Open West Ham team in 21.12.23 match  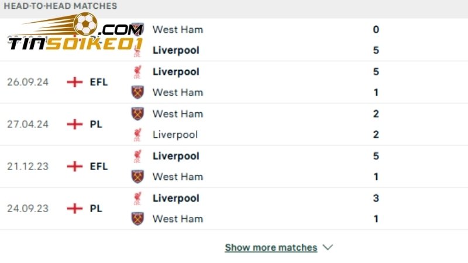click(x=177, y=177)
